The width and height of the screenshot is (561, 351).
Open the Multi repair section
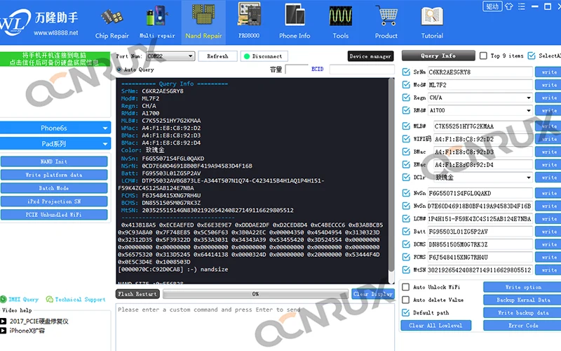(157, 23)
